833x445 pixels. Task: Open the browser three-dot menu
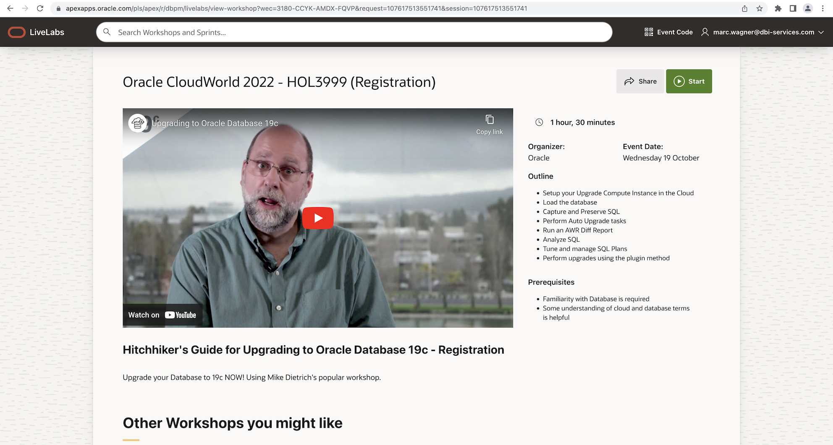(823, 8)
